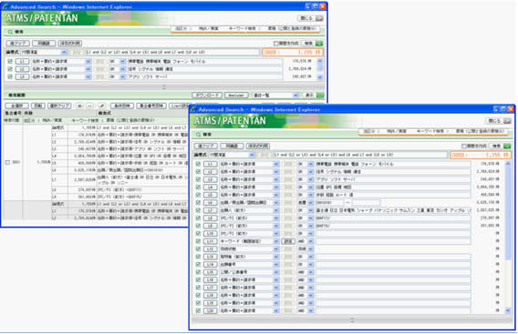Toggle 履歴を作成 checkbox in back window

click(x=275, y=43)
